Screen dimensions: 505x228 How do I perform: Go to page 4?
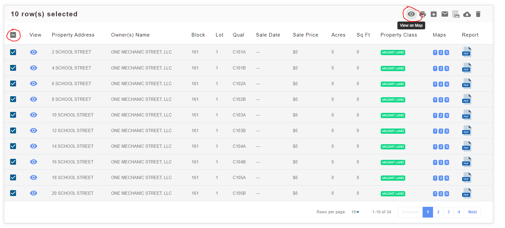click(459, 212)
